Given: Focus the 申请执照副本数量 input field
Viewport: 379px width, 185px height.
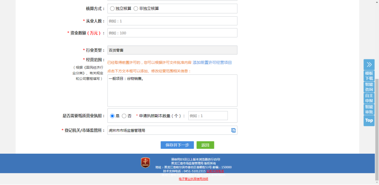Looking at the screenshot, I should pyautogui.click(x=208, y=116).
